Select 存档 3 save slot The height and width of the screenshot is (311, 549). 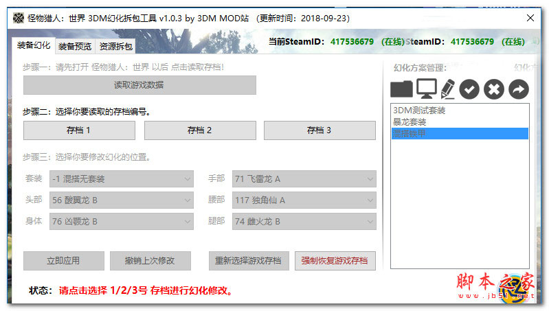click(320, 130)
